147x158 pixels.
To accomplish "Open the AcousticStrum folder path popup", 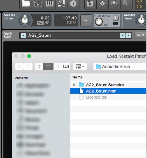I will (x=120, y=67).
